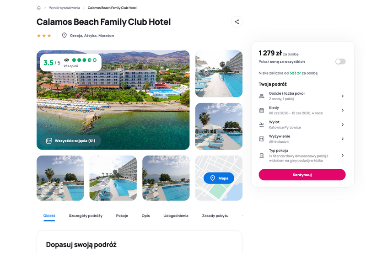The image size is (366, 253).
Task: Expand the Goście i liczba pokoi chevron
Action: [x=342, y=96]
